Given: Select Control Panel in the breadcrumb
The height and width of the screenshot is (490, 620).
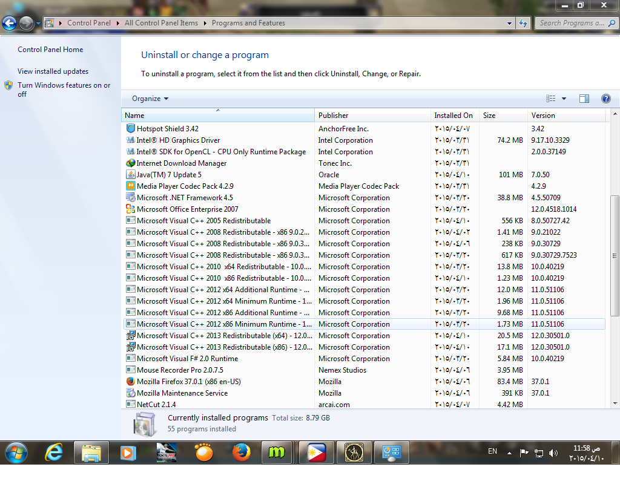Looking at the screenshot, I should pos(89,23).
